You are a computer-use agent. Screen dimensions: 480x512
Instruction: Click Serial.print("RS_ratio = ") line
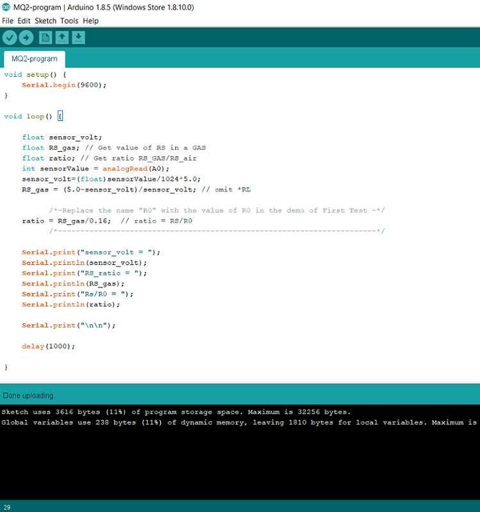coord(84,273)
